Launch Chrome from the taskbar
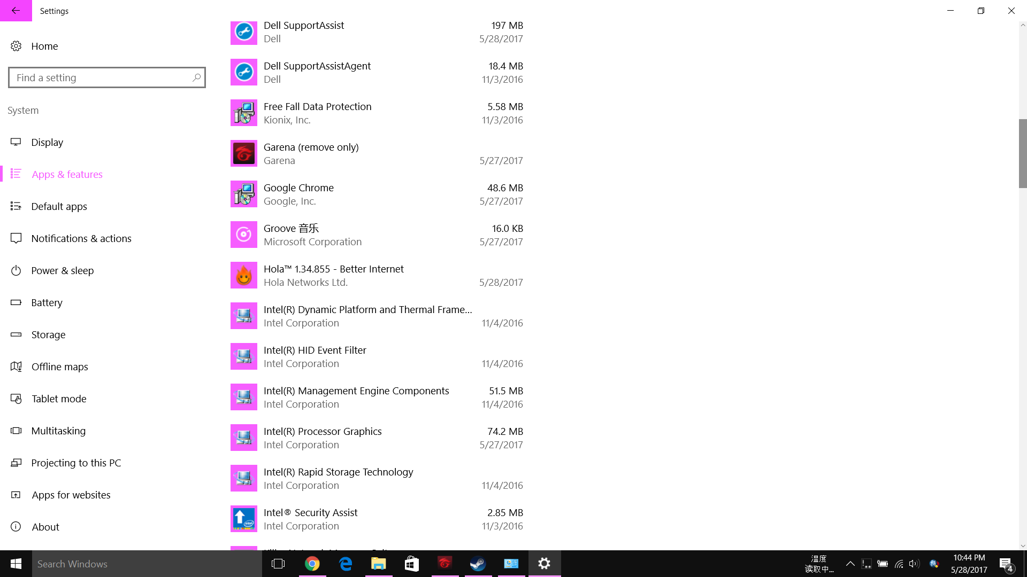 point(312,564)
